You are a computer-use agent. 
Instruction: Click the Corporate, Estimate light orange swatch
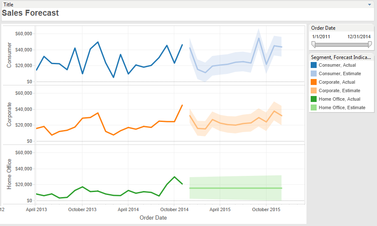point(314,90)
